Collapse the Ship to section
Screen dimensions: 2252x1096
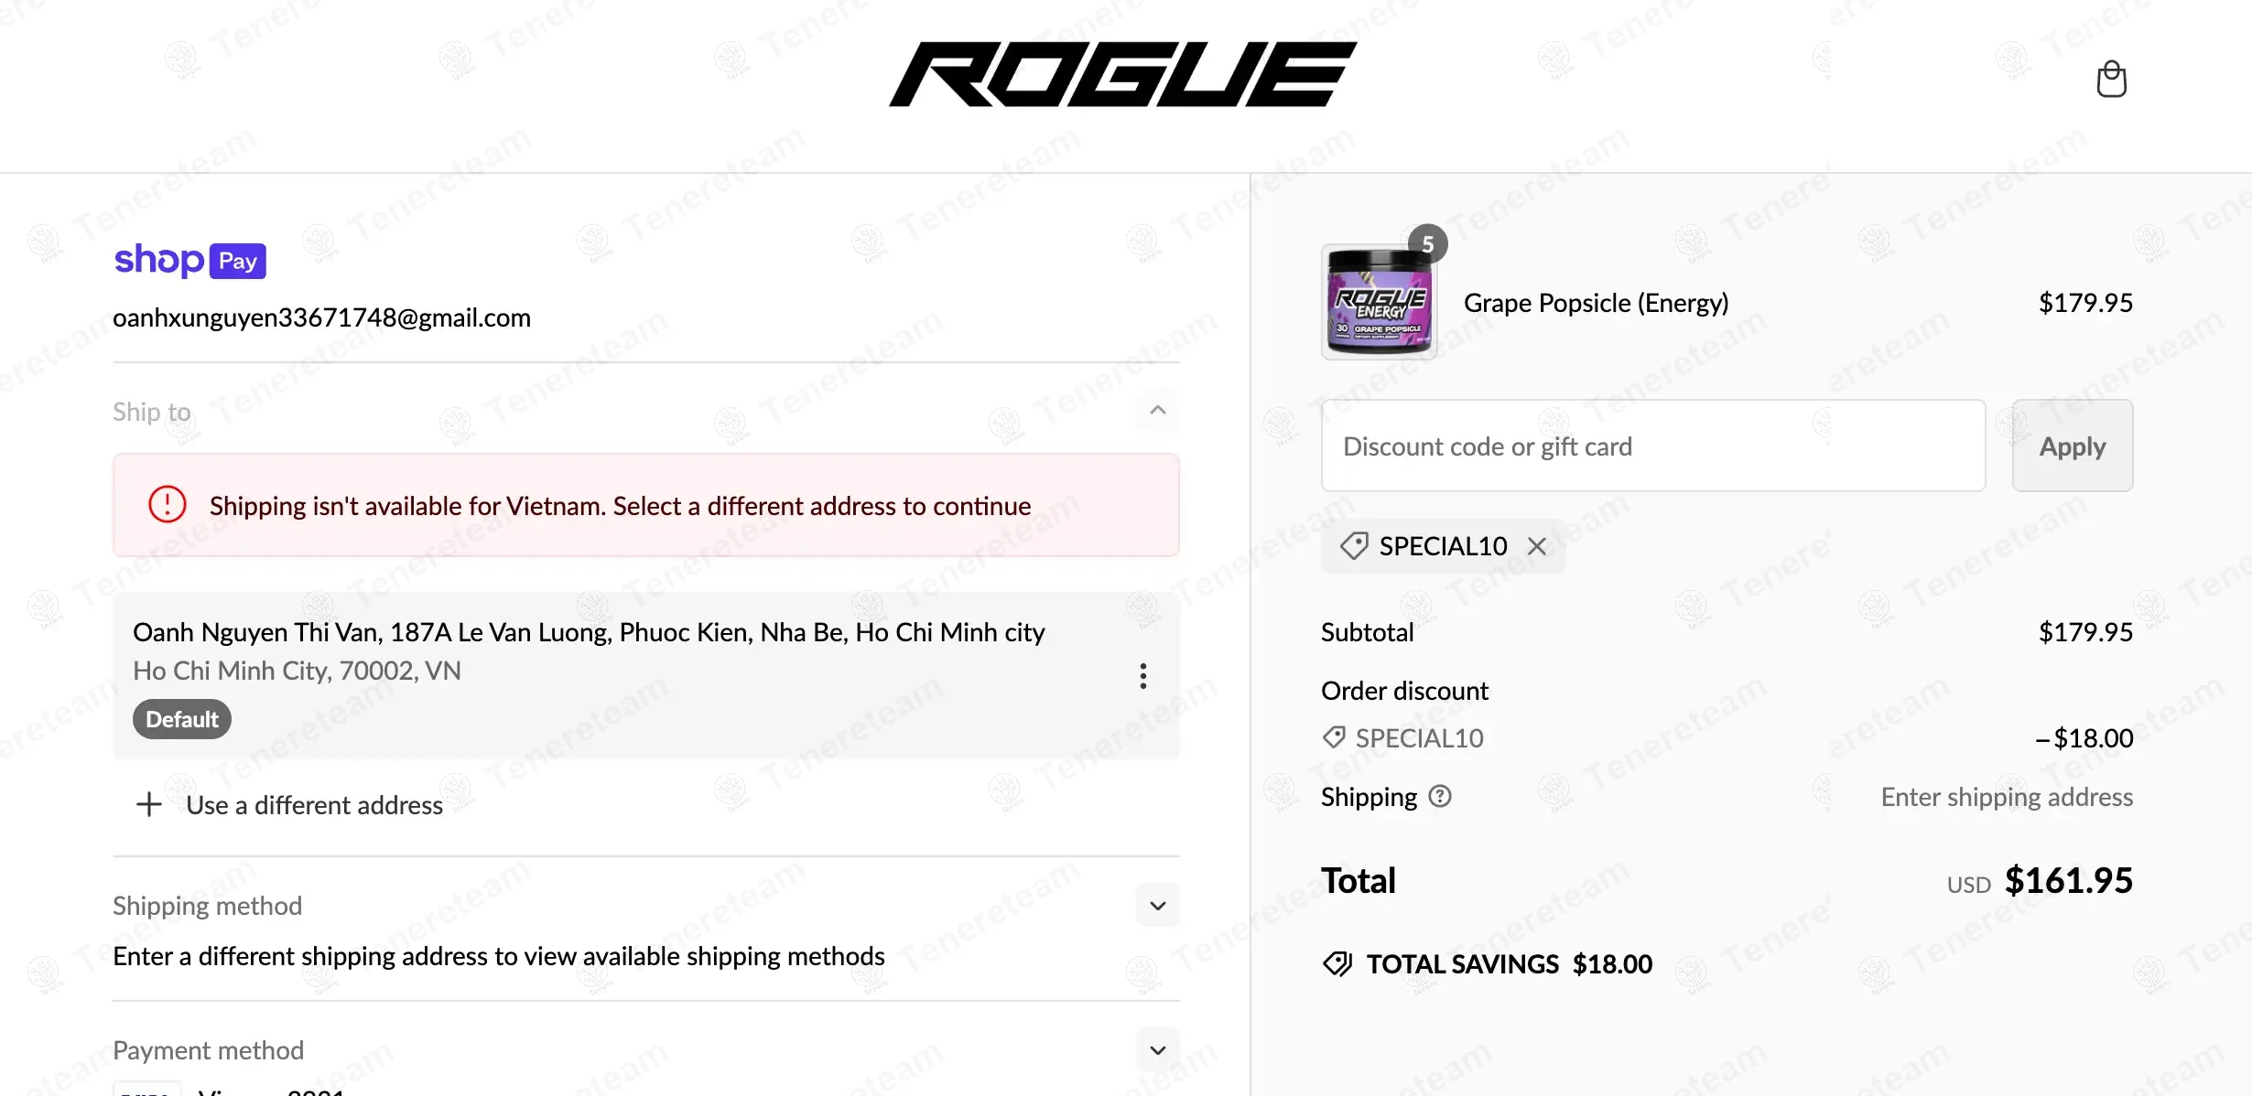1158,410
